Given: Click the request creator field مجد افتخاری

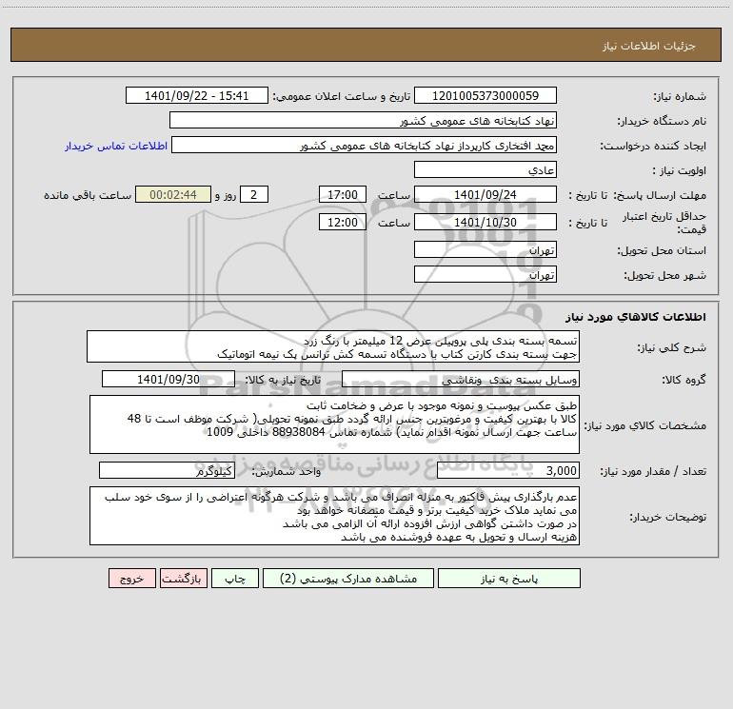Looking at the screenshot, I should click(x=365, y=145).
